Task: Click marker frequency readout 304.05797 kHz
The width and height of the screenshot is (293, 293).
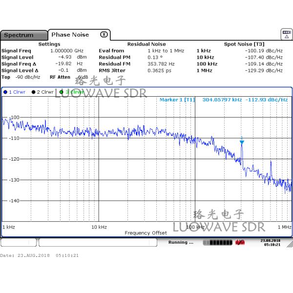Action: [x=222, y=100]
